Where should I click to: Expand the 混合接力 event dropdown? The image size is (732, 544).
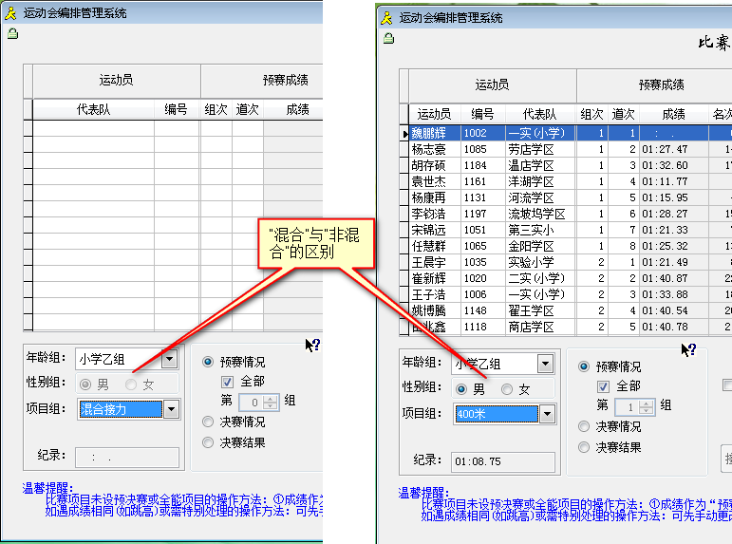(171, 410)
